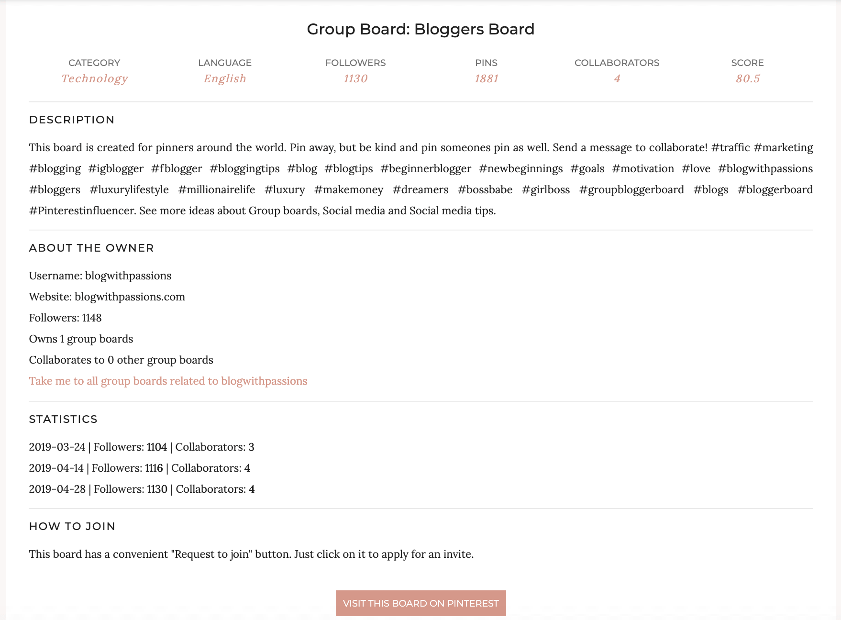Open all group boards related to blogwithpassions
Viewport: 841px width, 620px height.
pyautogui.click(x=168, y=381)
